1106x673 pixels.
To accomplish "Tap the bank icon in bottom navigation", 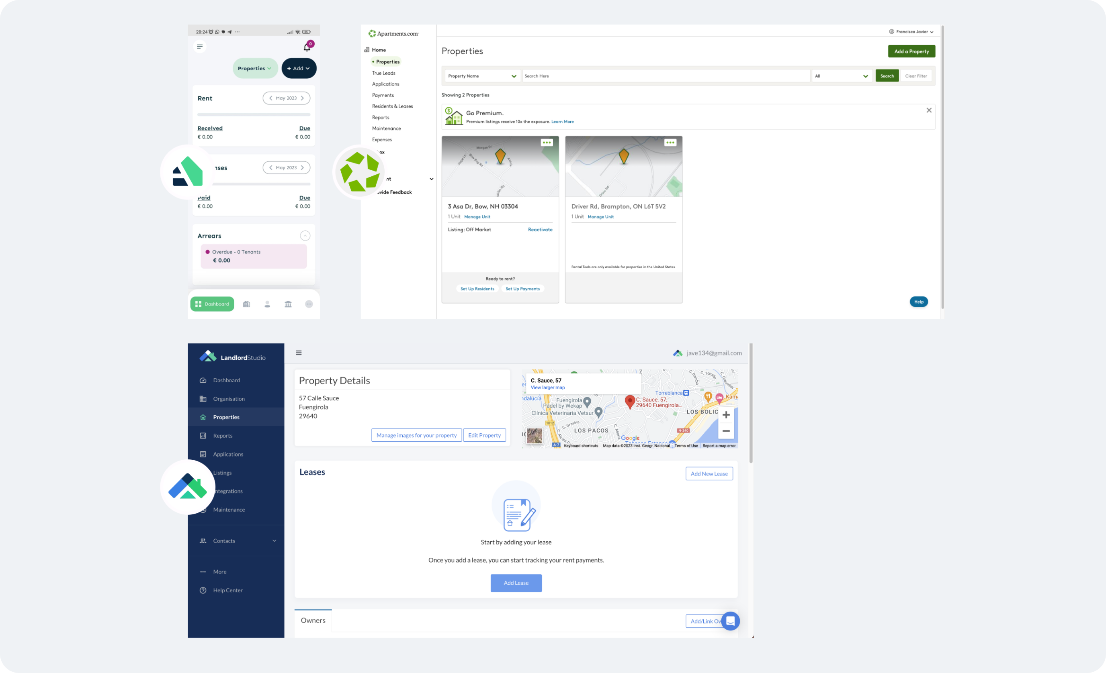I will pyautogui.click(x=288, y=304).
